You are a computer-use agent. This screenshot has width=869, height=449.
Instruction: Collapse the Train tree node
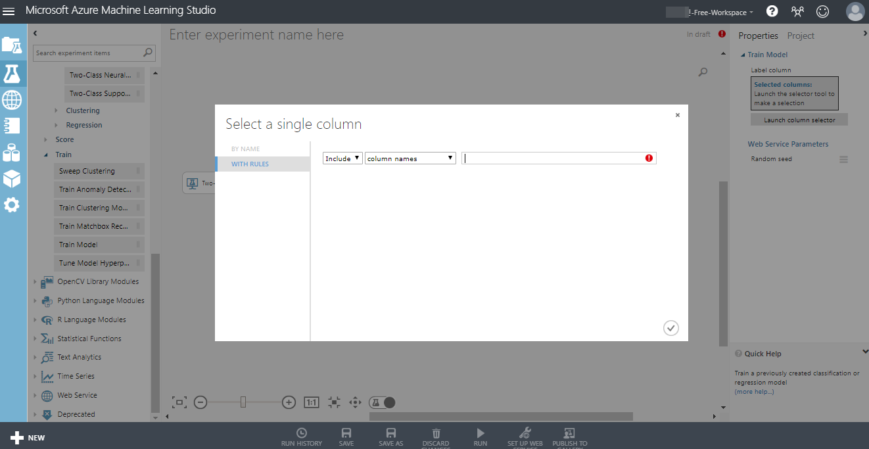click(46, 154)
